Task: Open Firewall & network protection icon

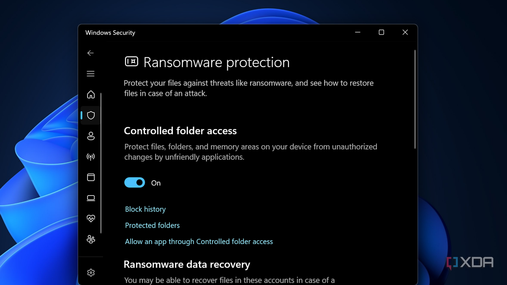Action: click(90, 156)
